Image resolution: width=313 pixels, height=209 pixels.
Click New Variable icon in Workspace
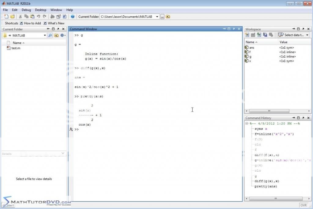(x=247, y=35)
